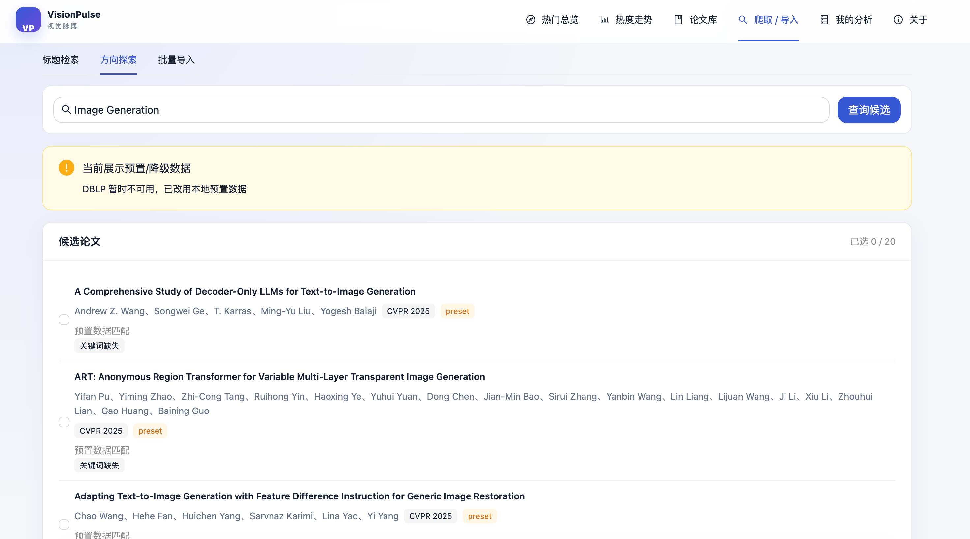This screenshot has height=539, width=970.
Task: Click the DBLP 暂时不可用 message text
Action: (x=164, y=189)
